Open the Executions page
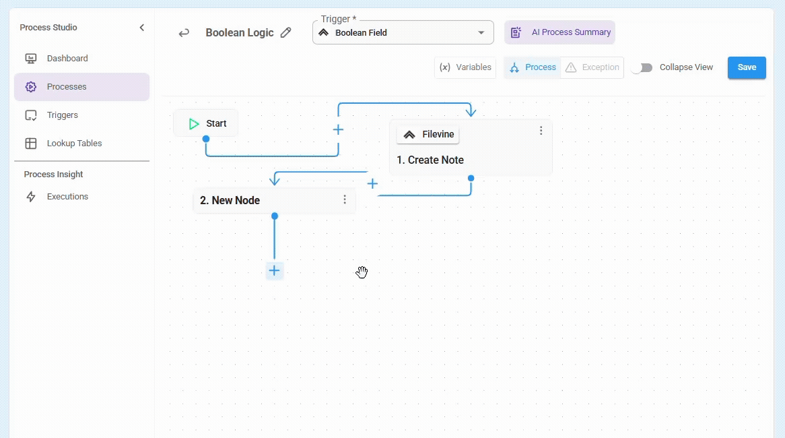 [67, 197]
